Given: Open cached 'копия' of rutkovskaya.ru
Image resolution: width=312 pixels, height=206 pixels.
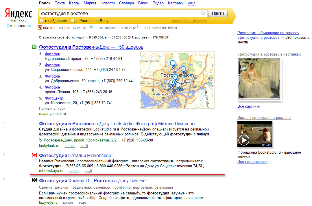Looking at the screenshot, I should click(x=74, y=171).
